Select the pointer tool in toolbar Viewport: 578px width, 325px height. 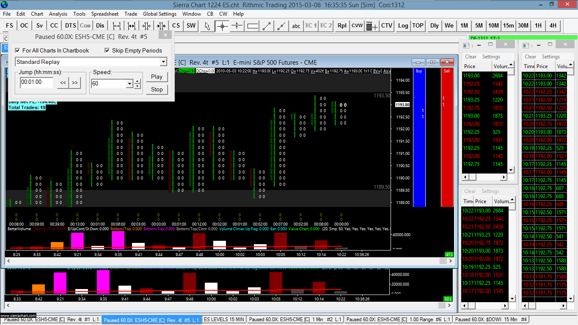point(207,26)
